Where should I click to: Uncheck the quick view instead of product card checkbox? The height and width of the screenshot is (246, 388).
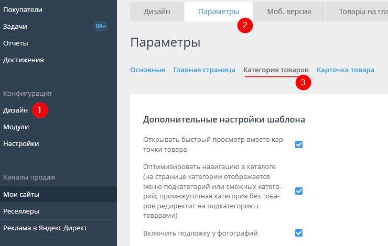pyautogui.click(x=299, y=144)
